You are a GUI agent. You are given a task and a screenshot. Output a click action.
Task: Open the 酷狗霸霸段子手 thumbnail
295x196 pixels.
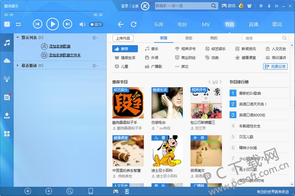[128, 103]
